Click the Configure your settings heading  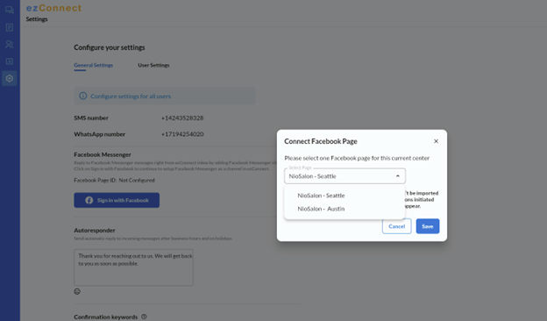click(x=110, y=47)
